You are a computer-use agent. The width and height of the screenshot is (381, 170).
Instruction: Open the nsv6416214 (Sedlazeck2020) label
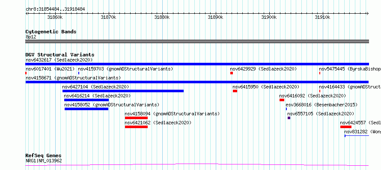click(x=97, y=96)
